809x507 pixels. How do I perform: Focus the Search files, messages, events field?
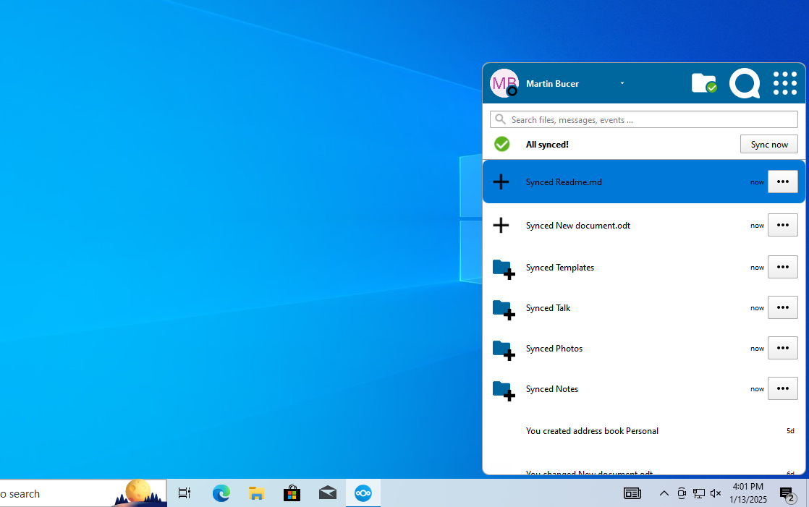click(643, 119)
